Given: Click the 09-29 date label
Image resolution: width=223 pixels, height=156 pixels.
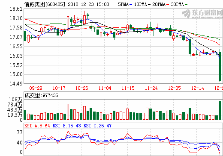Looking at the screenshot, I should tap(36, 88).
